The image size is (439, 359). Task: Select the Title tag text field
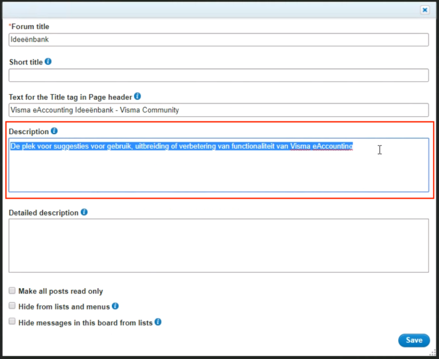click(x=219, y=110)
